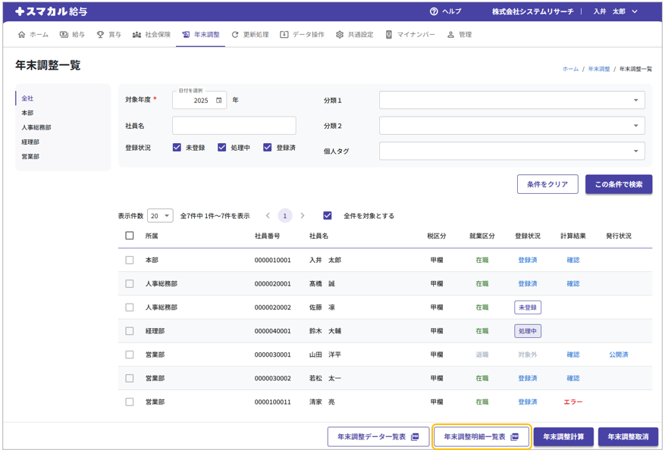
Task: Open the 表示件数 count dropdown
Action: [x=160, y=216]
